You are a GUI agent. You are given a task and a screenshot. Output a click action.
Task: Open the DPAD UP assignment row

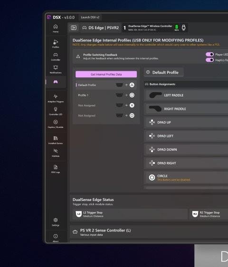point(186,122)
